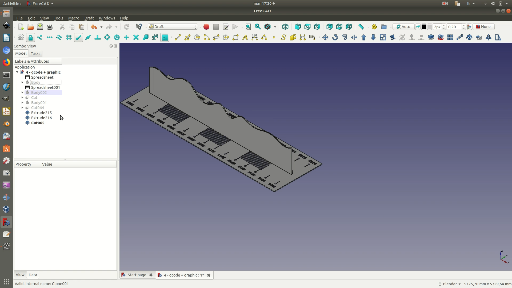Expand the Cut064 tree item

click(22, 108)
